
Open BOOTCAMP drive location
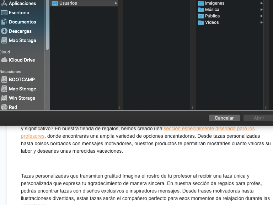click(21, 79)
